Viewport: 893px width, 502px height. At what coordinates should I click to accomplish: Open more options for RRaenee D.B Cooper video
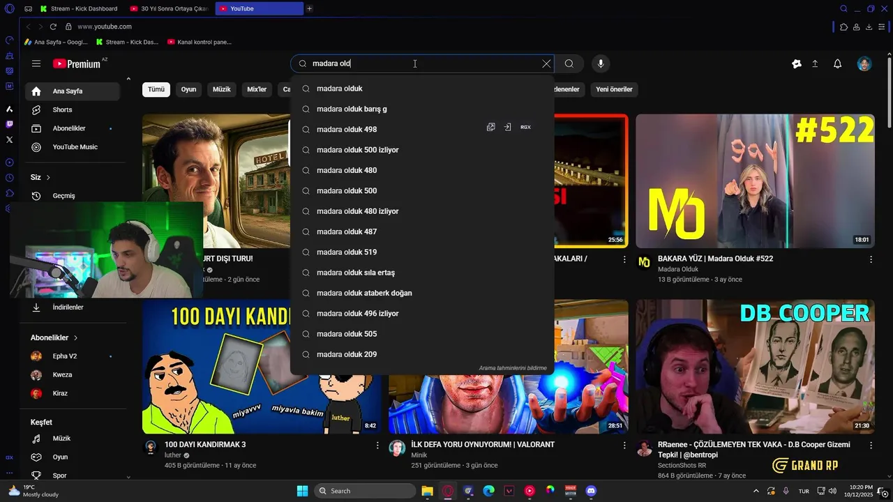(x=871, y=445)
